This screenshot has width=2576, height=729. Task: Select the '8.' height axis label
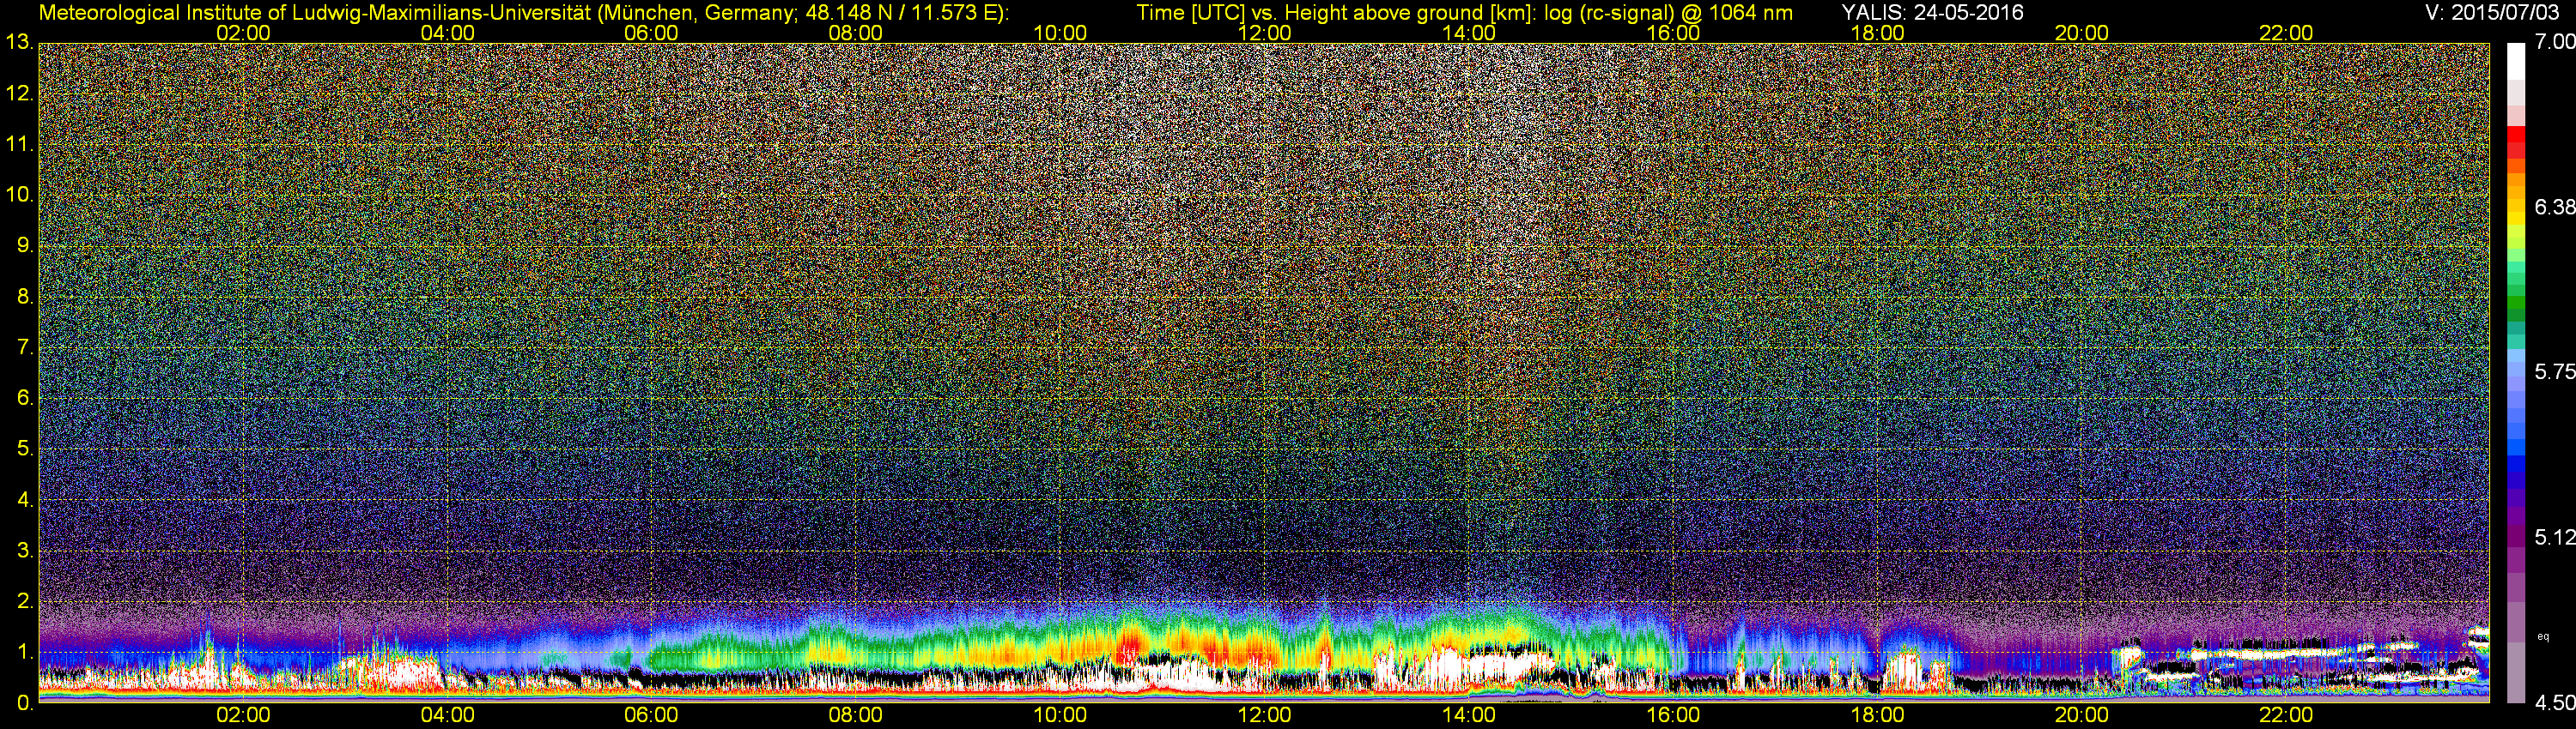click(24, 297)
